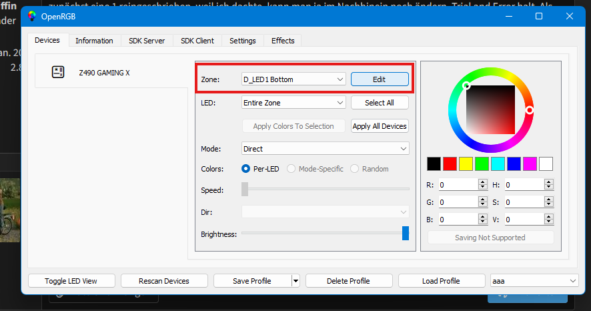
Task: Click the Toggle LED View button
Action: coord(71,281)
